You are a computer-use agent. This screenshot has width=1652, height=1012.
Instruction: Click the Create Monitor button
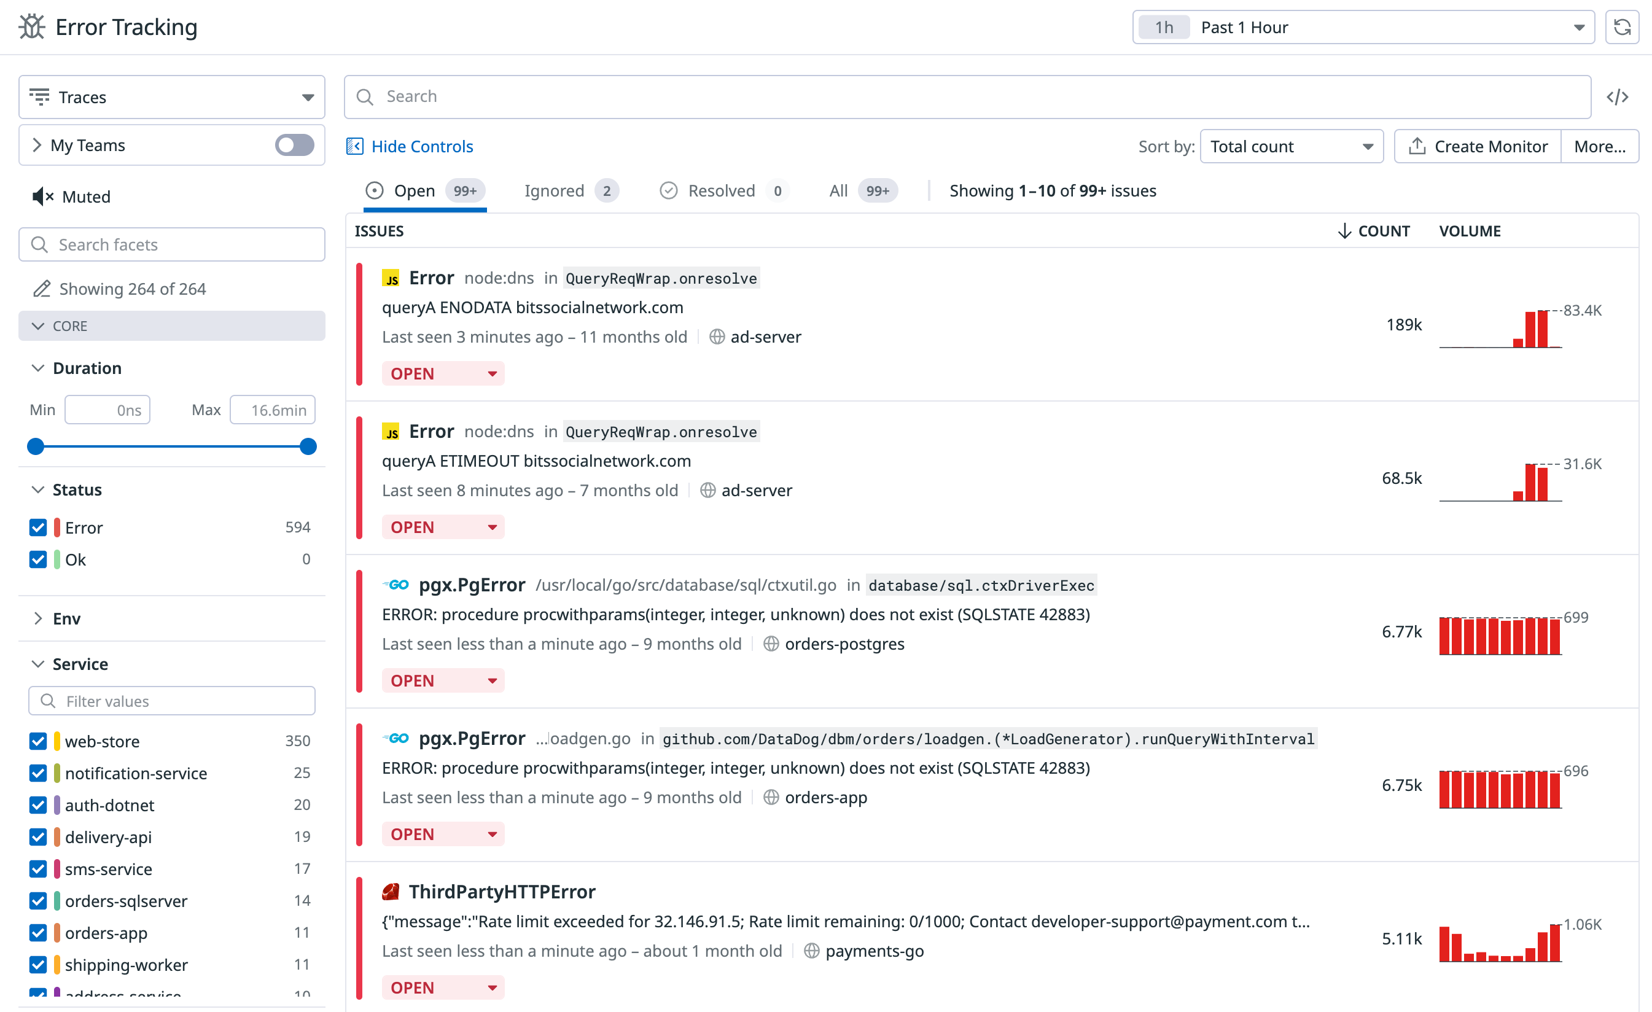click(x=1477, y=146)
